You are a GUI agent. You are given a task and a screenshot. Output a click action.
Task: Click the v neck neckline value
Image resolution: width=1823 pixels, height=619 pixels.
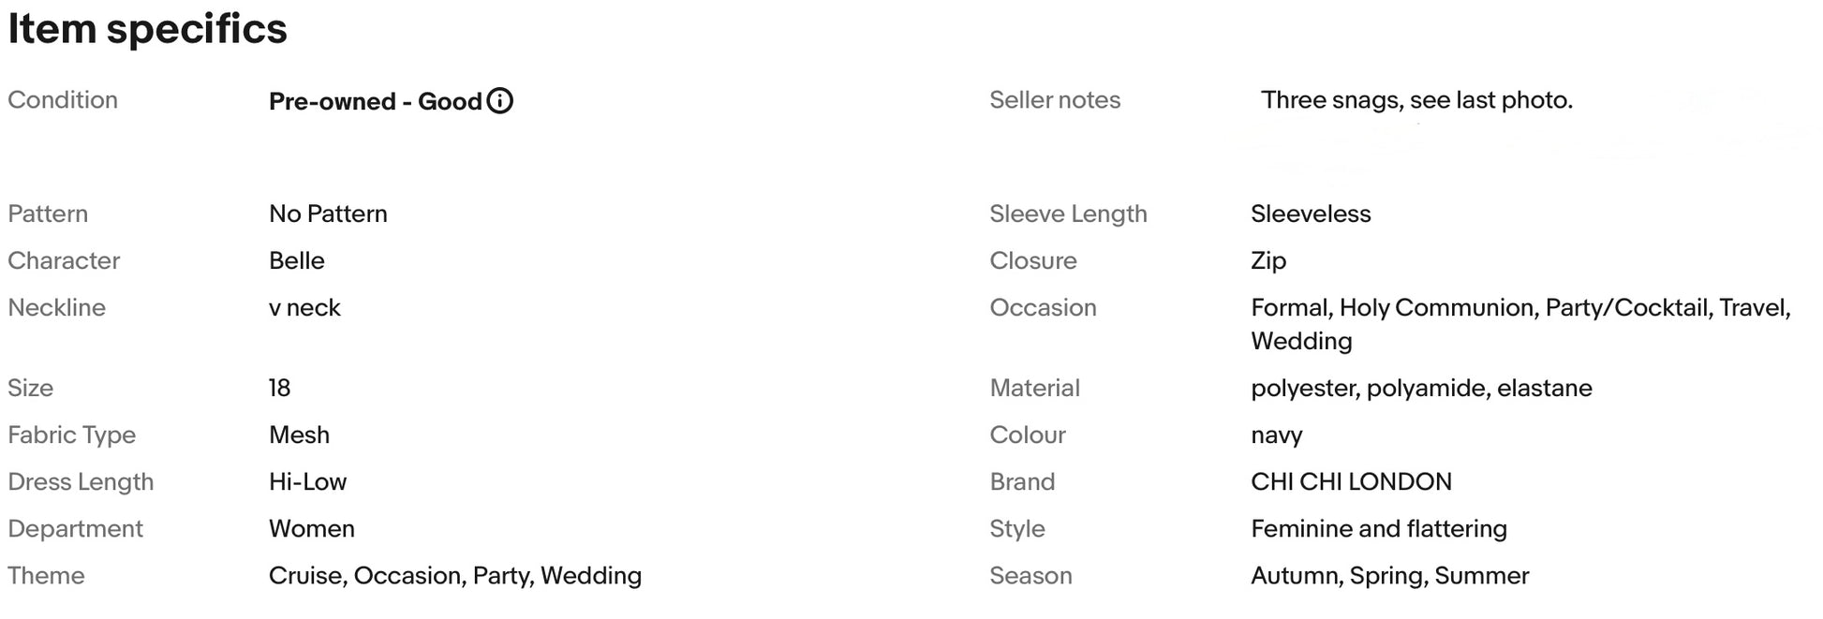(x=304, y=307)
